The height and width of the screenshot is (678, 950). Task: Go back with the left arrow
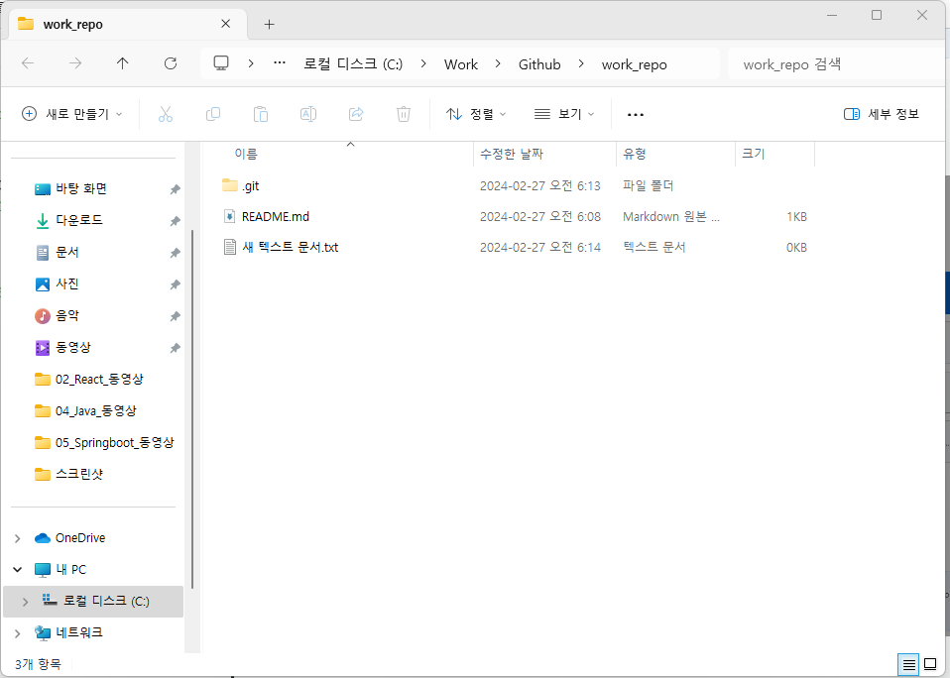pyautogui.click(x=28, y=63)
